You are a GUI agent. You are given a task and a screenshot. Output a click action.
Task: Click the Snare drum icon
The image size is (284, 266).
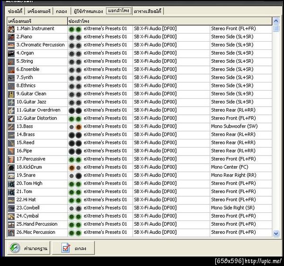pos(11,175)
